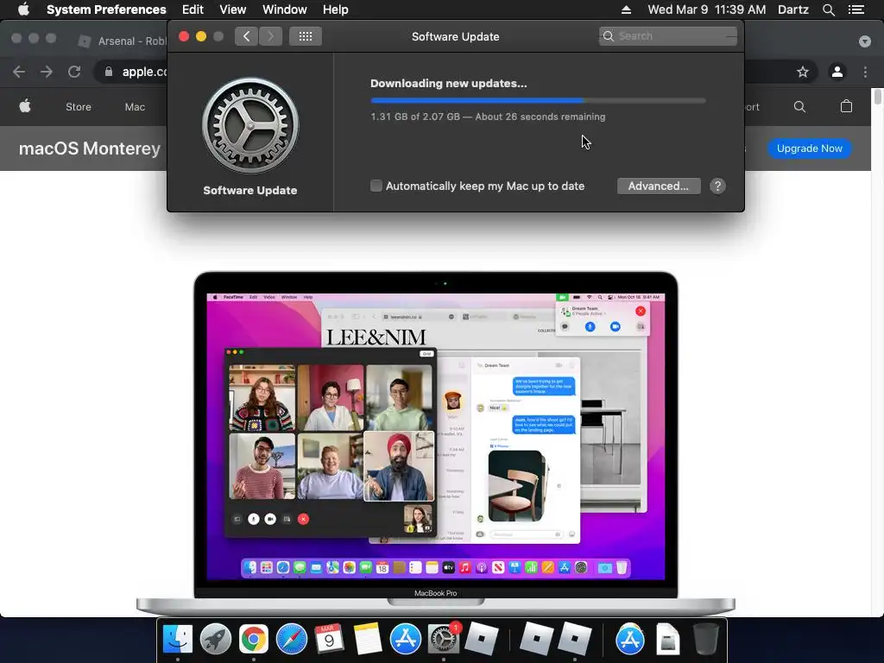Open the shopping bag icon on apple.com

846,106
